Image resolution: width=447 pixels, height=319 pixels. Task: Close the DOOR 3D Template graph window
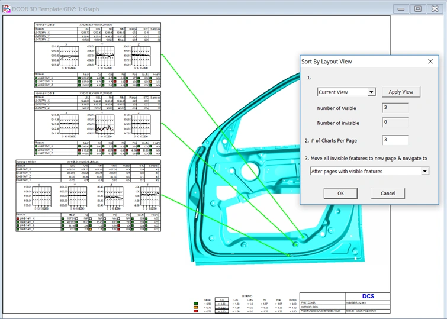[x=434, y=9]
